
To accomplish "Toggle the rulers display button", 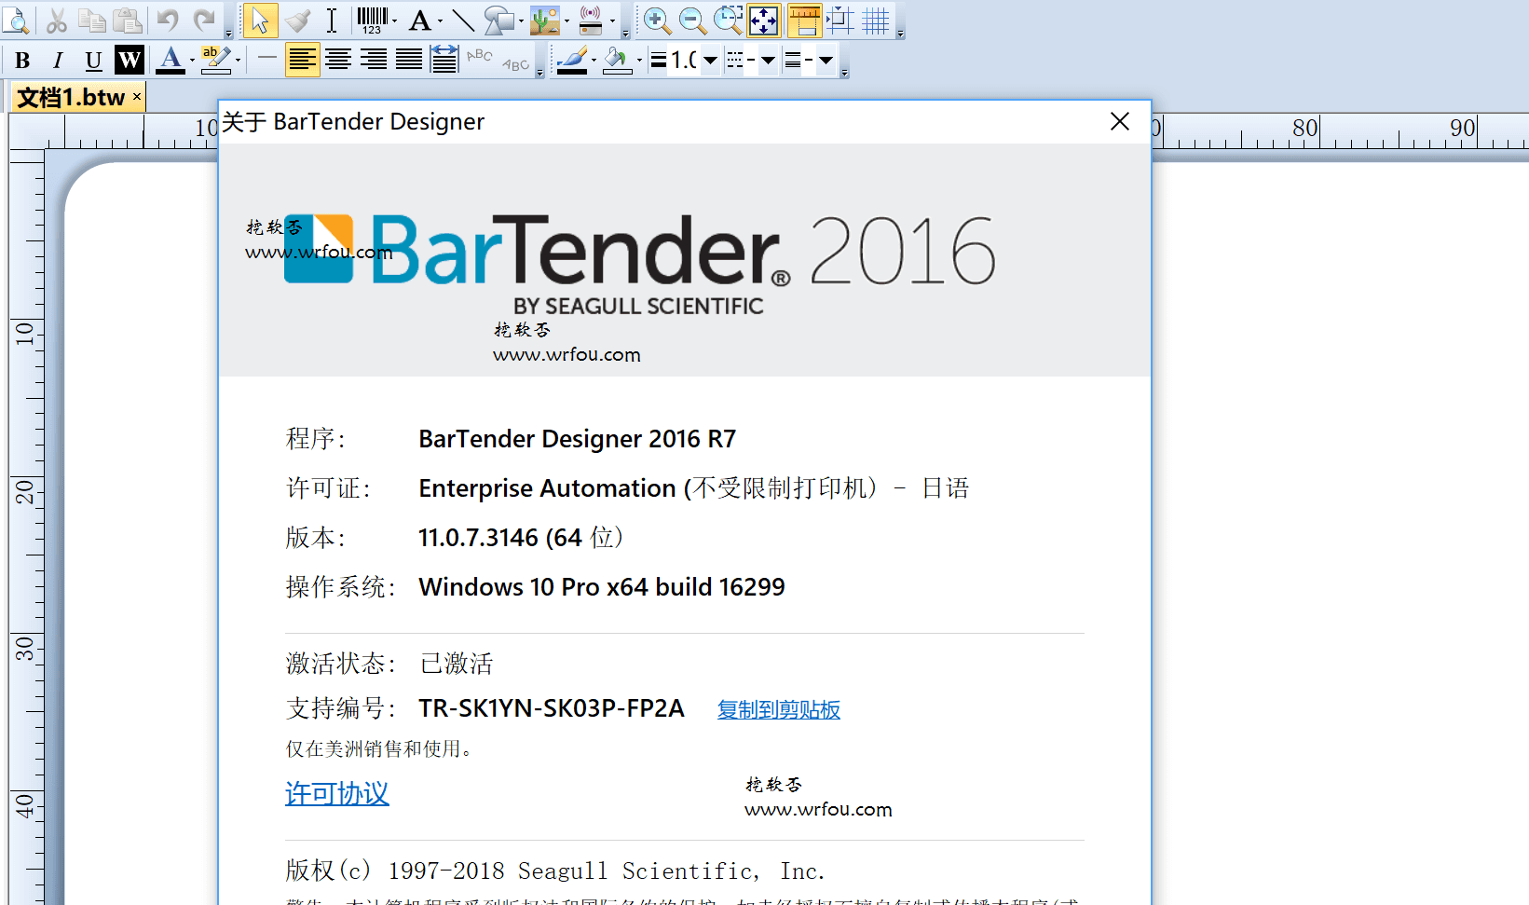I will 804,20.
